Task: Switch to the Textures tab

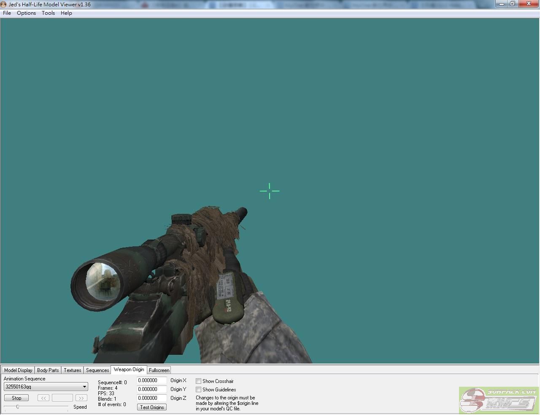Action: tap(72, 370)
